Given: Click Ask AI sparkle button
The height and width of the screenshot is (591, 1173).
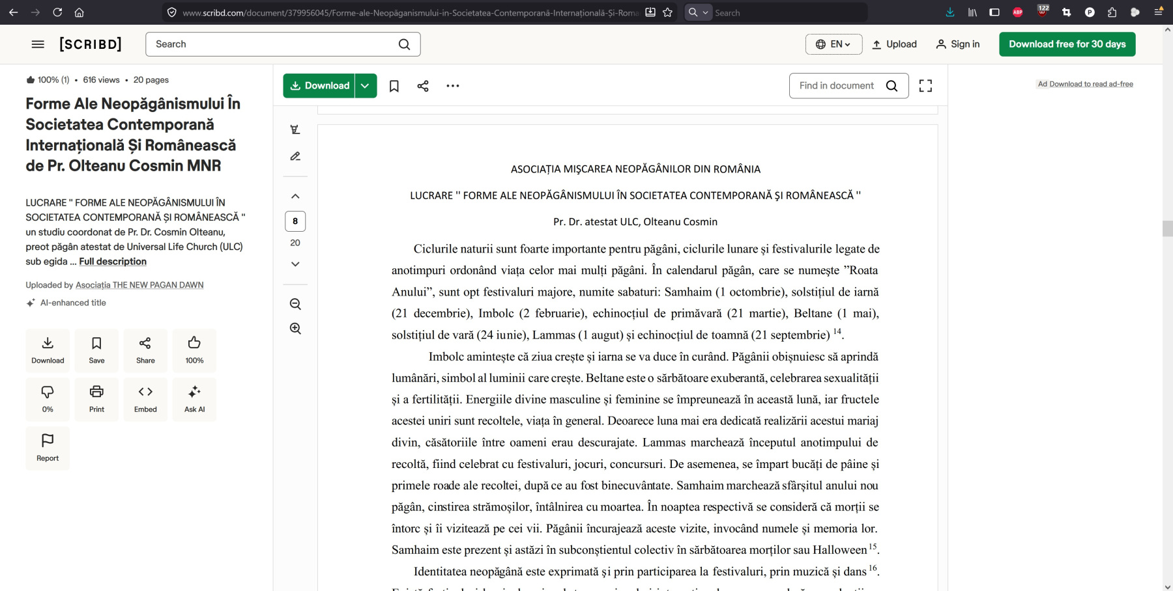Looking at the screenshot, I should 194,398.
